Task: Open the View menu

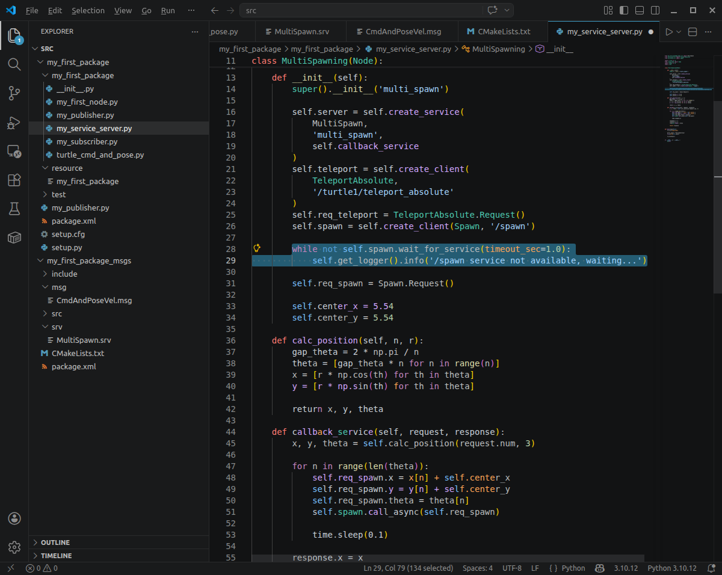Action: [x=123, y=10]
